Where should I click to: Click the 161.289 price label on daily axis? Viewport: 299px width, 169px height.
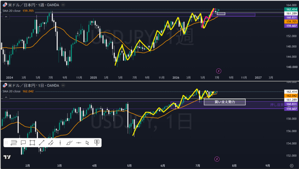tap(291, 100)
